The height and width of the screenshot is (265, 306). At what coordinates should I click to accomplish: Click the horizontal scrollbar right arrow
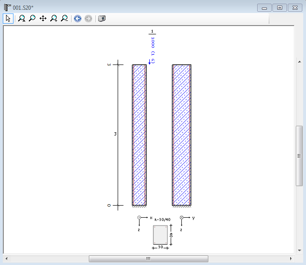point(291,259)
